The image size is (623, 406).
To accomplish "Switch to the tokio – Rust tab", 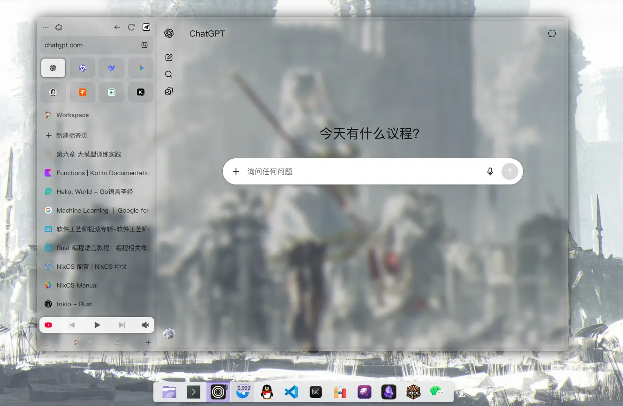I will click(74, 304).
